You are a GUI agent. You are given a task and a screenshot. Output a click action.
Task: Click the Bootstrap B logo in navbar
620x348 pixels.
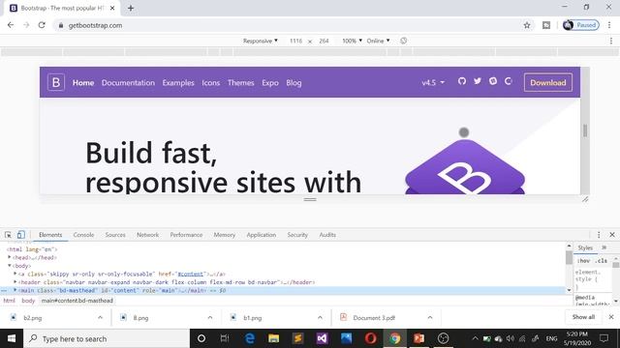[x=56, y=82]
